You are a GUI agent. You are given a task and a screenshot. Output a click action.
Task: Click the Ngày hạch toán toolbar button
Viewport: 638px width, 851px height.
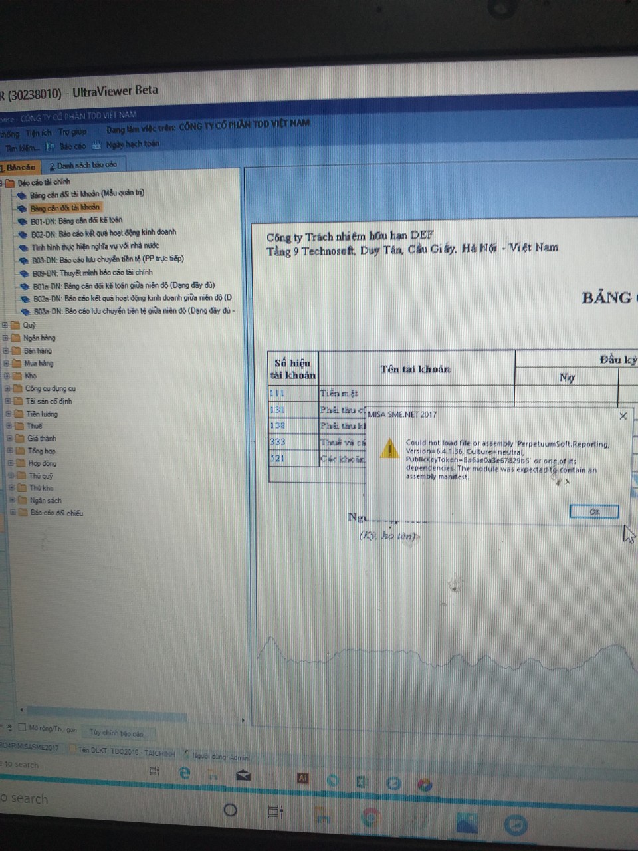coord(126,144)
